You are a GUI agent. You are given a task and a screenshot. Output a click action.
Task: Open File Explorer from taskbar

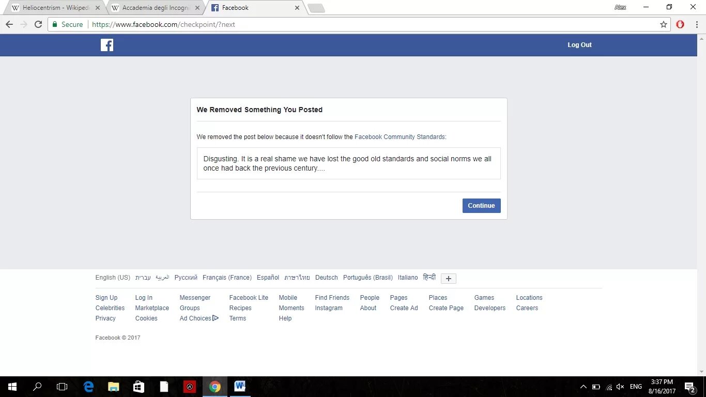click(114, 387)
